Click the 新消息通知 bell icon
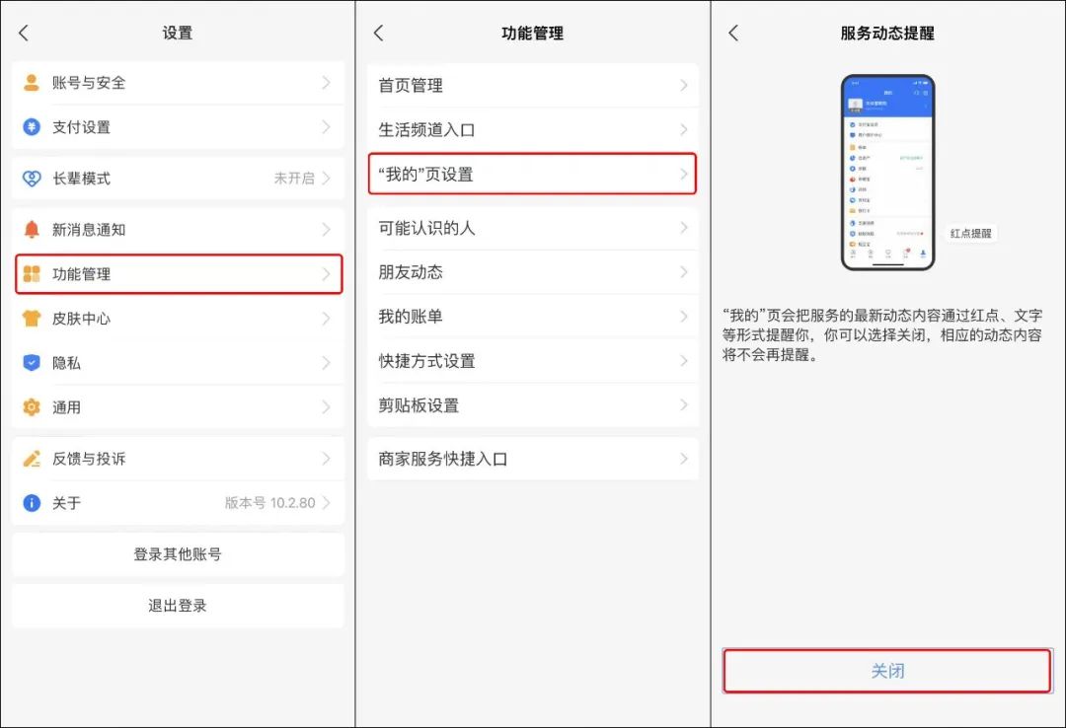 point(30,229)
